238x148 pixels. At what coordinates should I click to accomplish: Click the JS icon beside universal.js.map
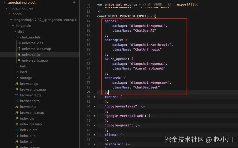19,60
